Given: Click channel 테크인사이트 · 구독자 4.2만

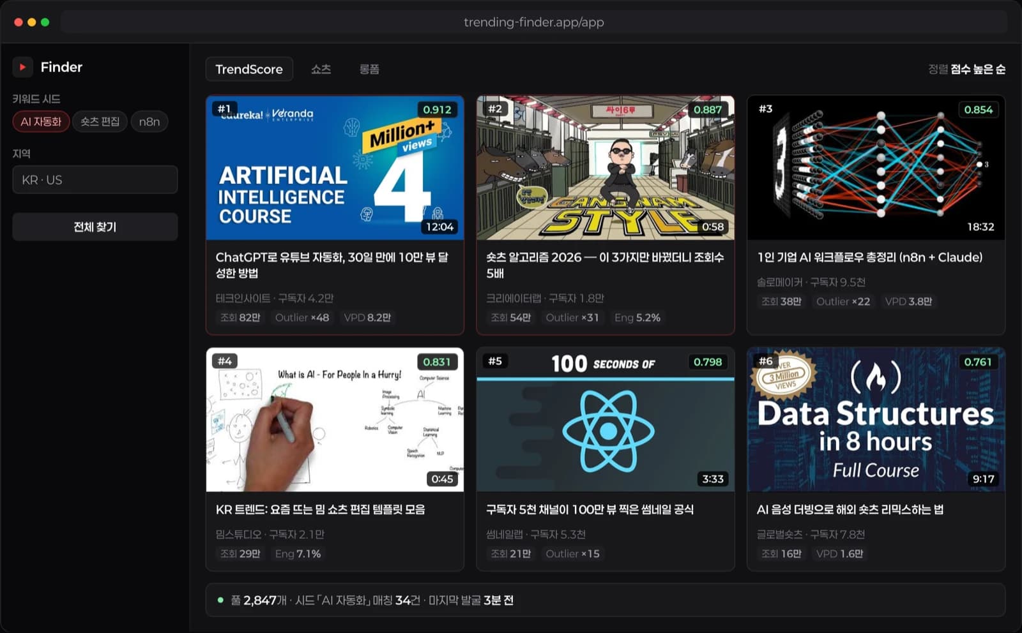Looking at the screenshot, I should 275,298.
